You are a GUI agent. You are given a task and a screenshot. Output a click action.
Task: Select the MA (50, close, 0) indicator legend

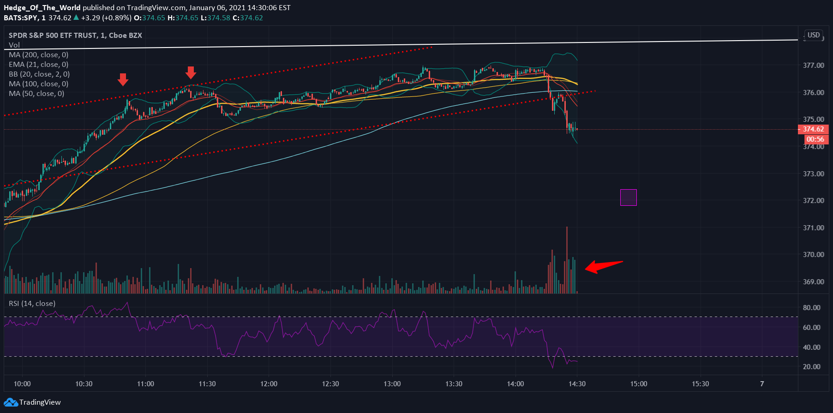pyautogui.click(x=36, y=94)
